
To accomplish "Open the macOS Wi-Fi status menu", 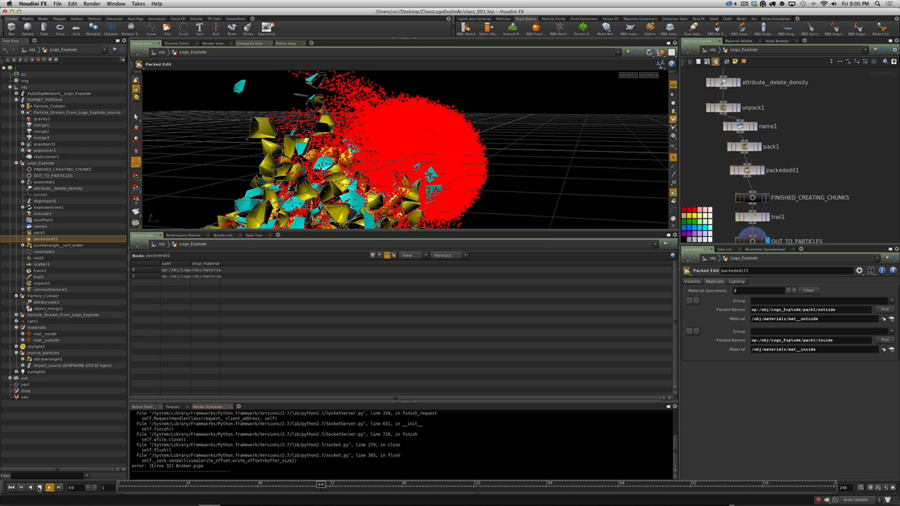I will [x=824, y=4].
